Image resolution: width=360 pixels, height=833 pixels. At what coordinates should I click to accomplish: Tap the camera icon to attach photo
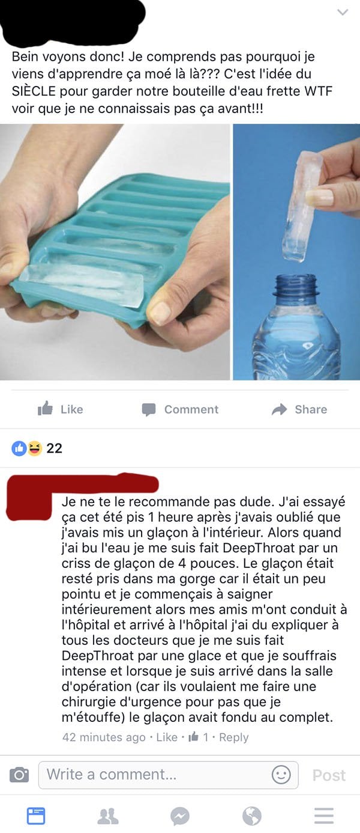point(19,775)
